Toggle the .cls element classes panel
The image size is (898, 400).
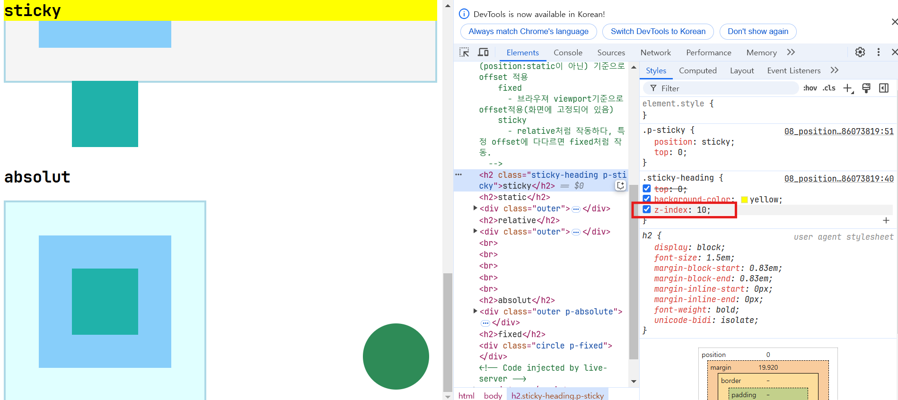[x=829, y=88]
